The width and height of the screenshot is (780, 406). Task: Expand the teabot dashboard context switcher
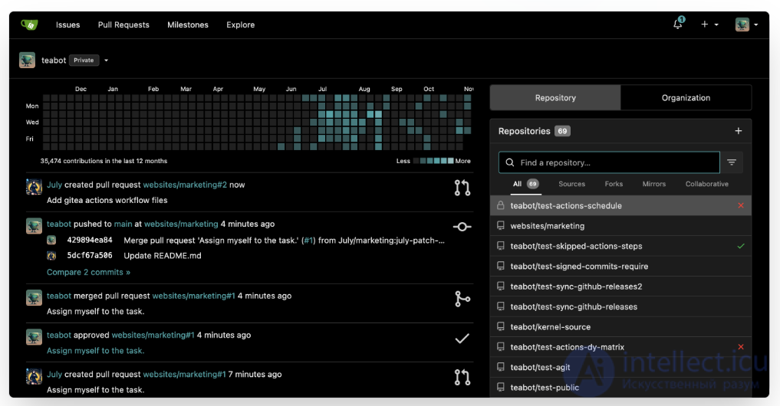pyautogui.click(x=106, y=61)
